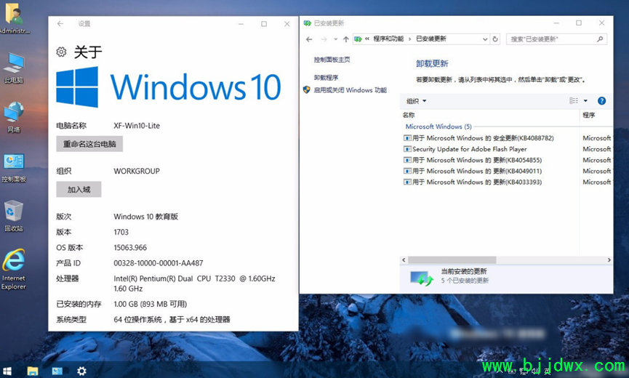
Task: Click the 卸载更新 heading
Action: (432, 63)
